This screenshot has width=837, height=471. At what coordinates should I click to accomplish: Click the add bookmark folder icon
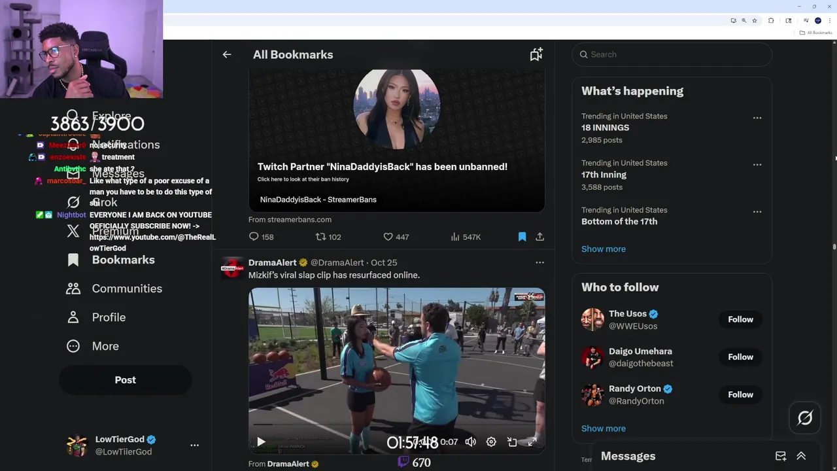point(536,55)
